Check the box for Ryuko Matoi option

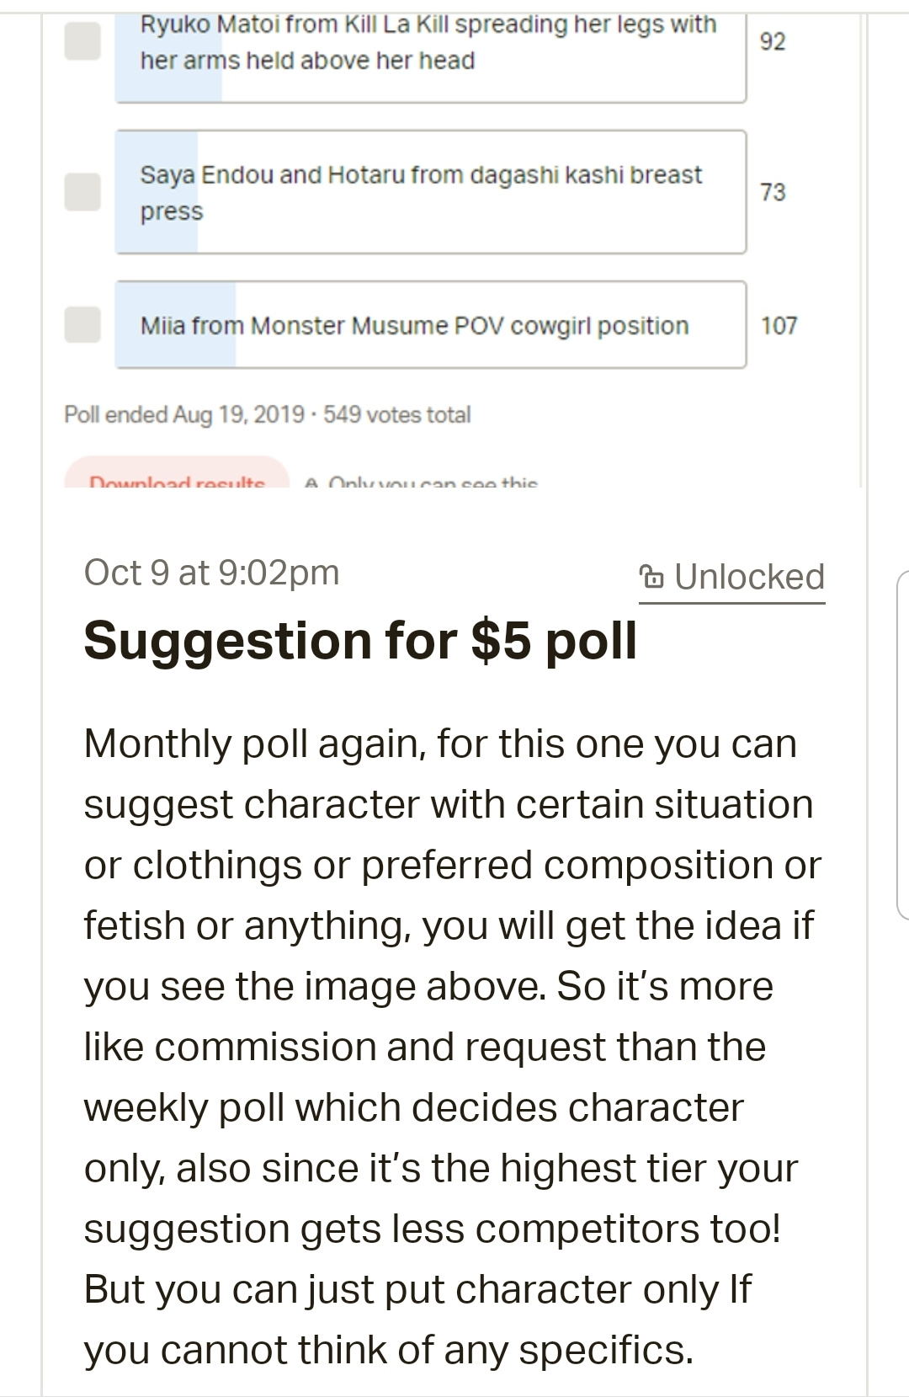click(82, 41)
